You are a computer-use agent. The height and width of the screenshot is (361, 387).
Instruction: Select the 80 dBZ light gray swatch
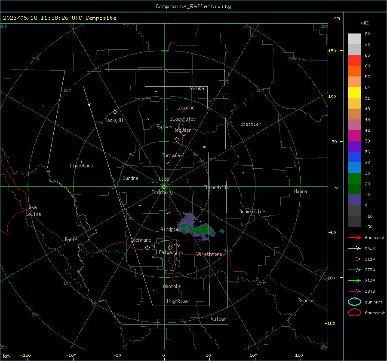(354, 39)
